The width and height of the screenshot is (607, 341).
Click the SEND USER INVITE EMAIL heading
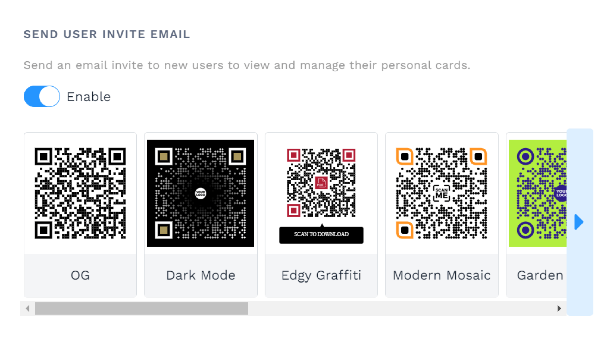[107, 34]
